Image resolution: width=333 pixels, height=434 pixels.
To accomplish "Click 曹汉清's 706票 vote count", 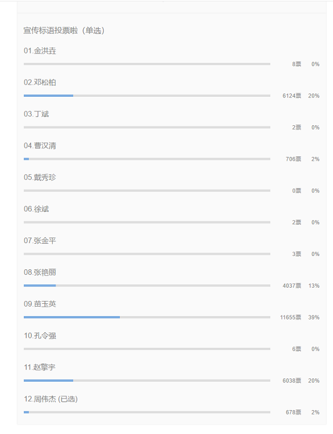I will click(293, 159).
